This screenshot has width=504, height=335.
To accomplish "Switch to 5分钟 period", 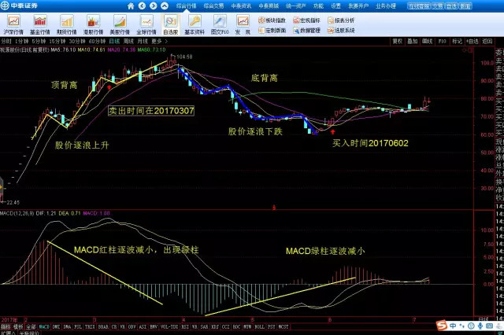I will [x=39, y=41].
